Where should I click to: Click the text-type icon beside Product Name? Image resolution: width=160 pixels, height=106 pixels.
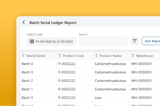point(96,56)
